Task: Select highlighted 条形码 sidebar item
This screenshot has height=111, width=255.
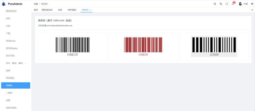Action: pos(16,85)
